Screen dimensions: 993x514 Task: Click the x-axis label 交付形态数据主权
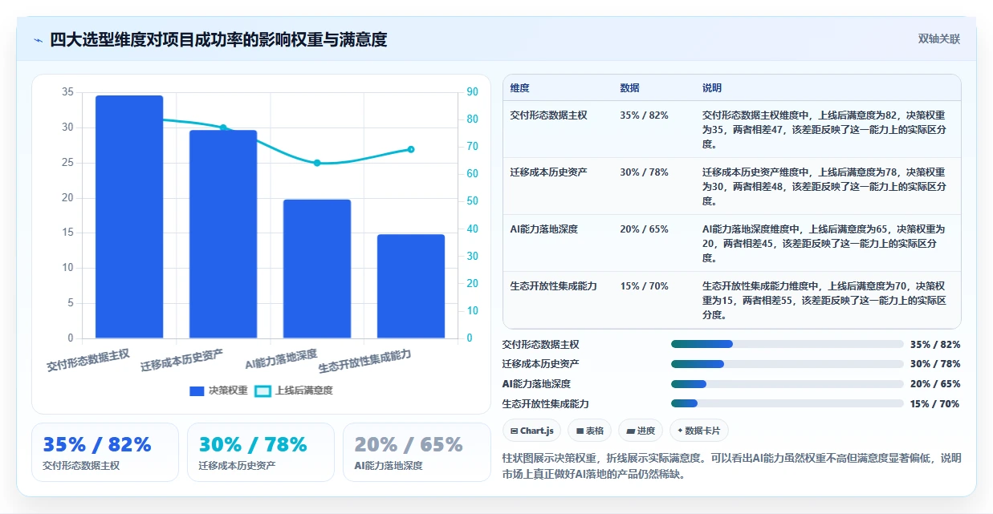(x=88, y=361)
